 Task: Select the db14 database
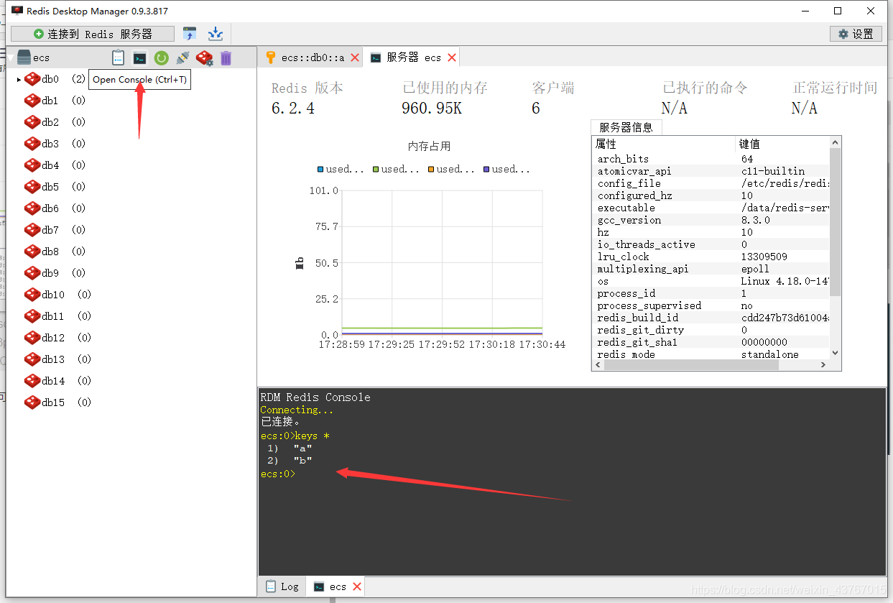click(53, 381)
